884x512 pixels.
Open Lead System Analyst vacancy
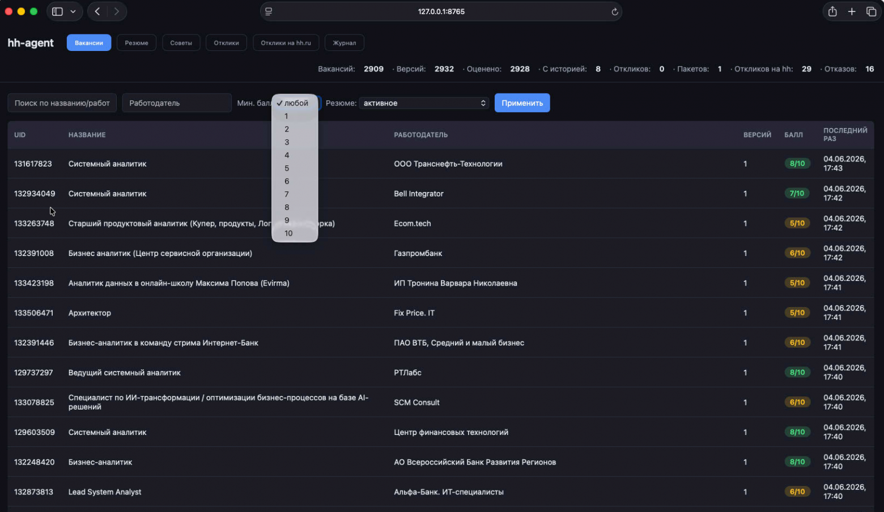point(105,492)
